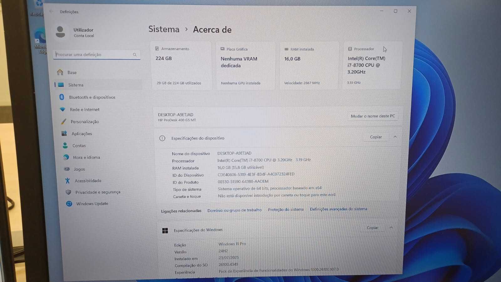Click the Base home icon in sidebar
The width and height of the screenshot is (501, 282).
click(60, 72)
